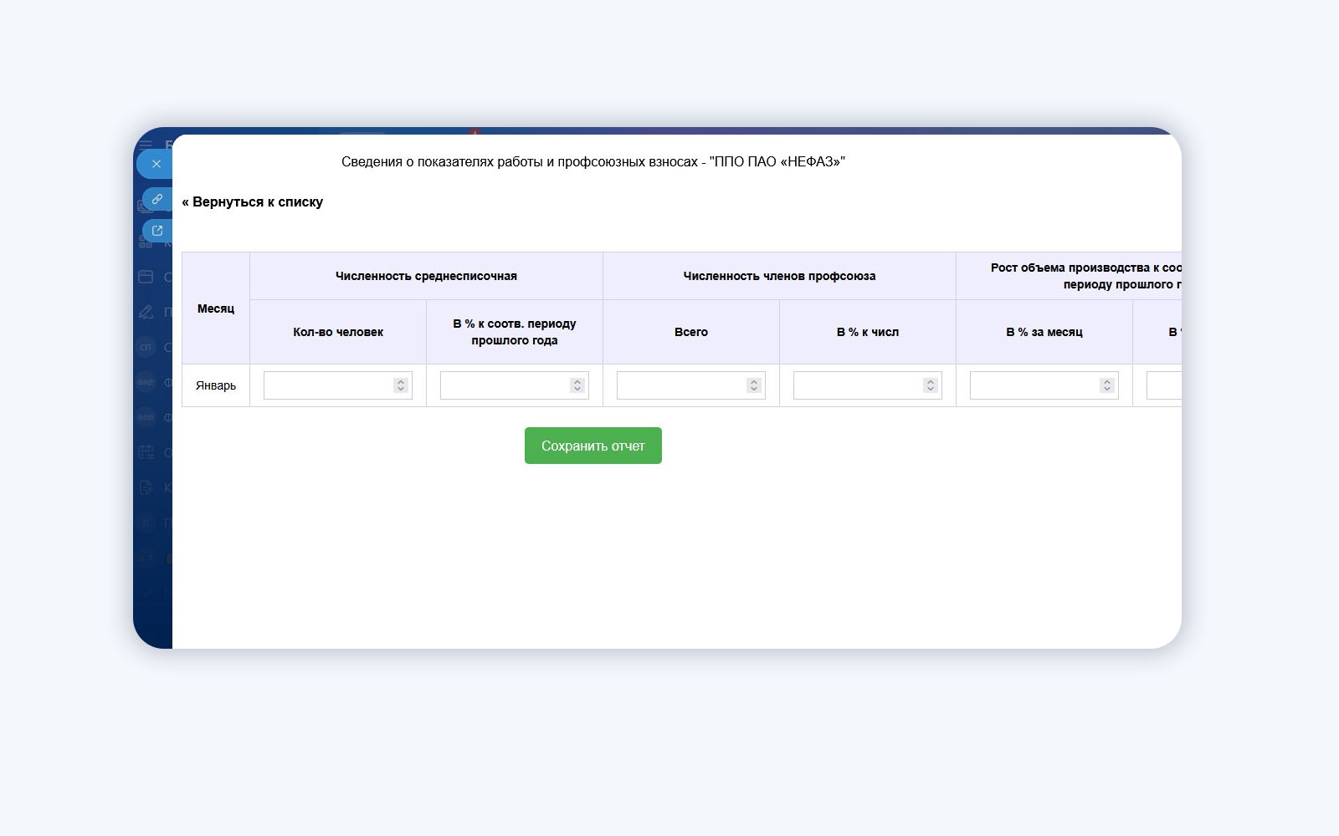Select the Всего union members input
The height and width of the screenshot is (836, 1339).
(x=691, y=385)
